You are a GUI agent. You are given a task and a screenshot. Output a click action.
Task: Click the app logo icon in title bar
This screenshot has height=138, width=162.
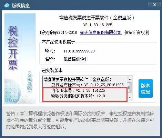click(x=6, y=5)
